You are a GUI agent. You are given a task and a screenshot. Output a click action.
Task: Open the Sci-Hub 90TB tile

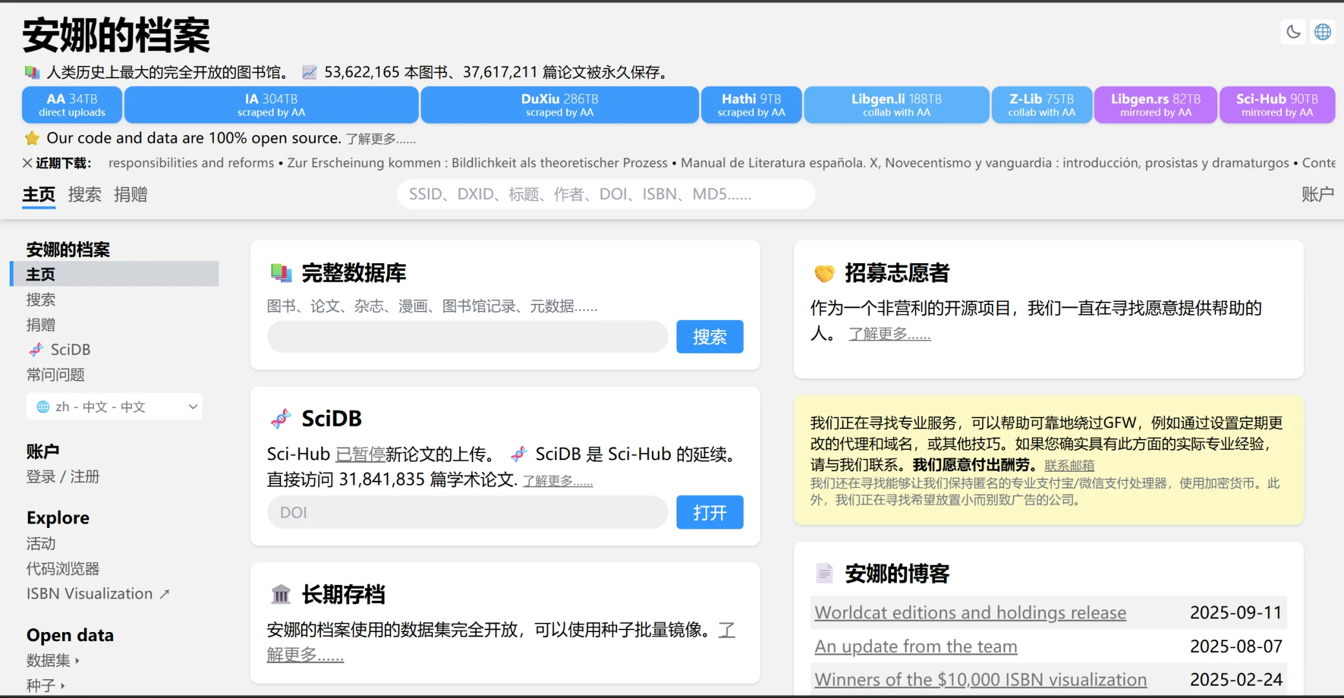click(x=1277, y=105)
